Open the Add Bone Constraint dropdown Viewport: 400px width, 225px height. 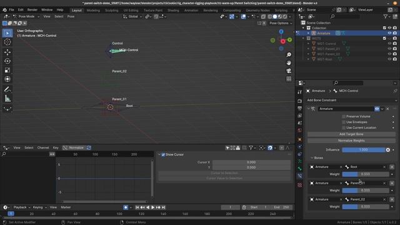point(351,100)
